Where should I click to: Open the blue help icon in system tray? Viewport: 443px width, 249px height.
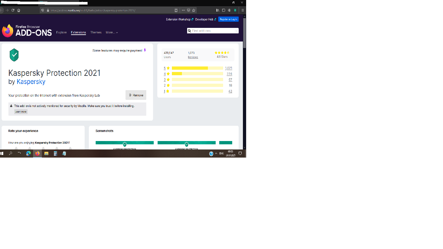[211, 154]
